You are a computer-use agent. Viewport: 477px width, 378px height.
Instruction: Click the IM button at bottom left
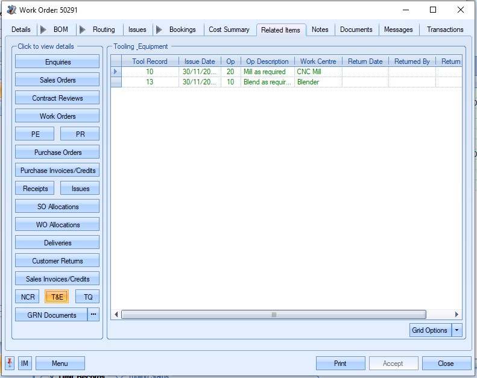[x=25, y=363]
